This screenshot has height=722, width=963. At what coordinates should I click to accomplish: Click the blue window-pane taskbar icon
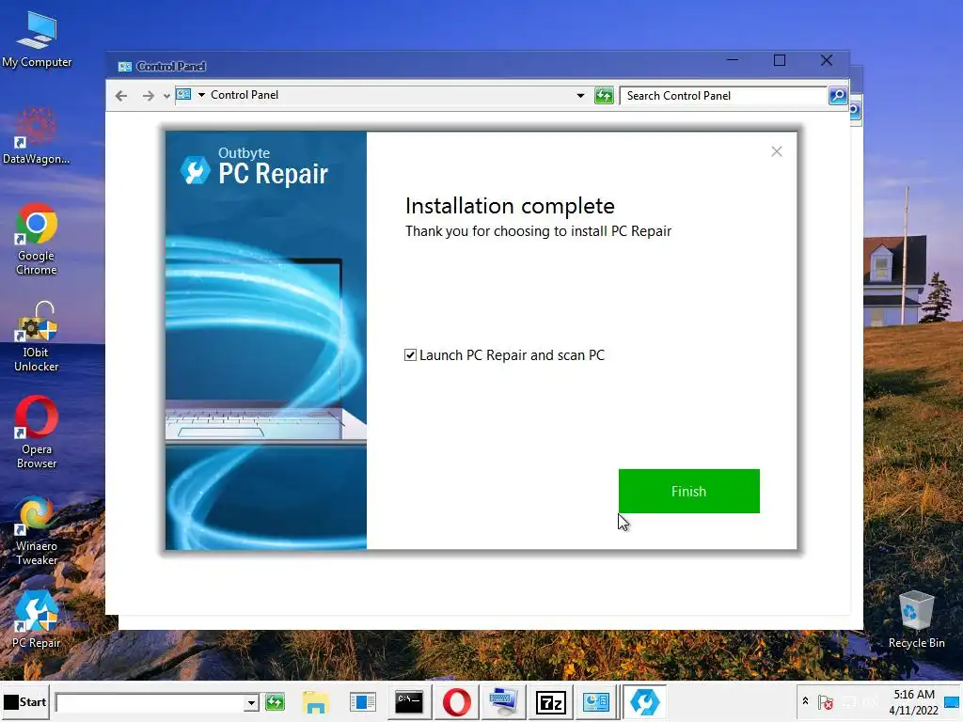coord(362,701)
